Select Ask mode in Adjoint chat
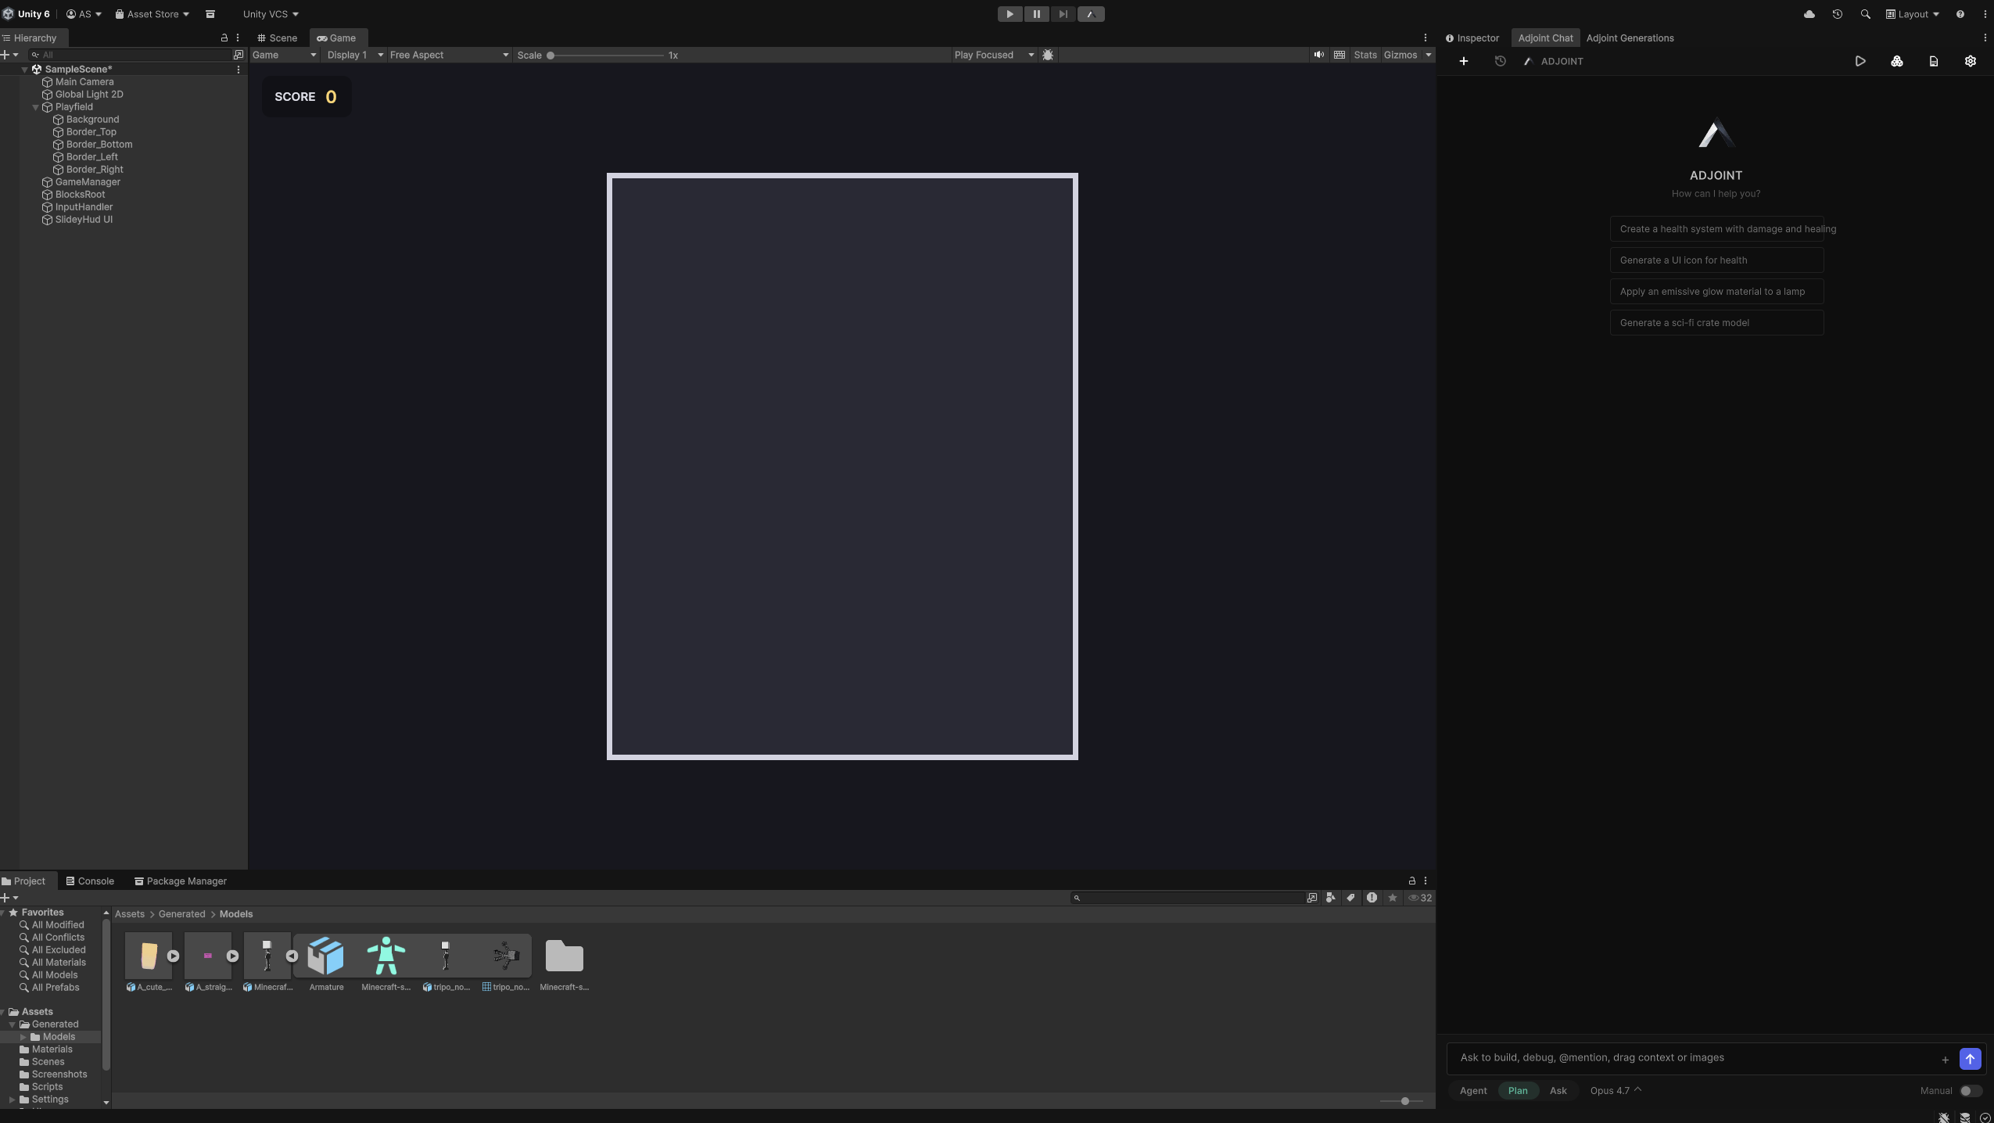This screenshot has height=1123, width=1994. (1558, 1091)
